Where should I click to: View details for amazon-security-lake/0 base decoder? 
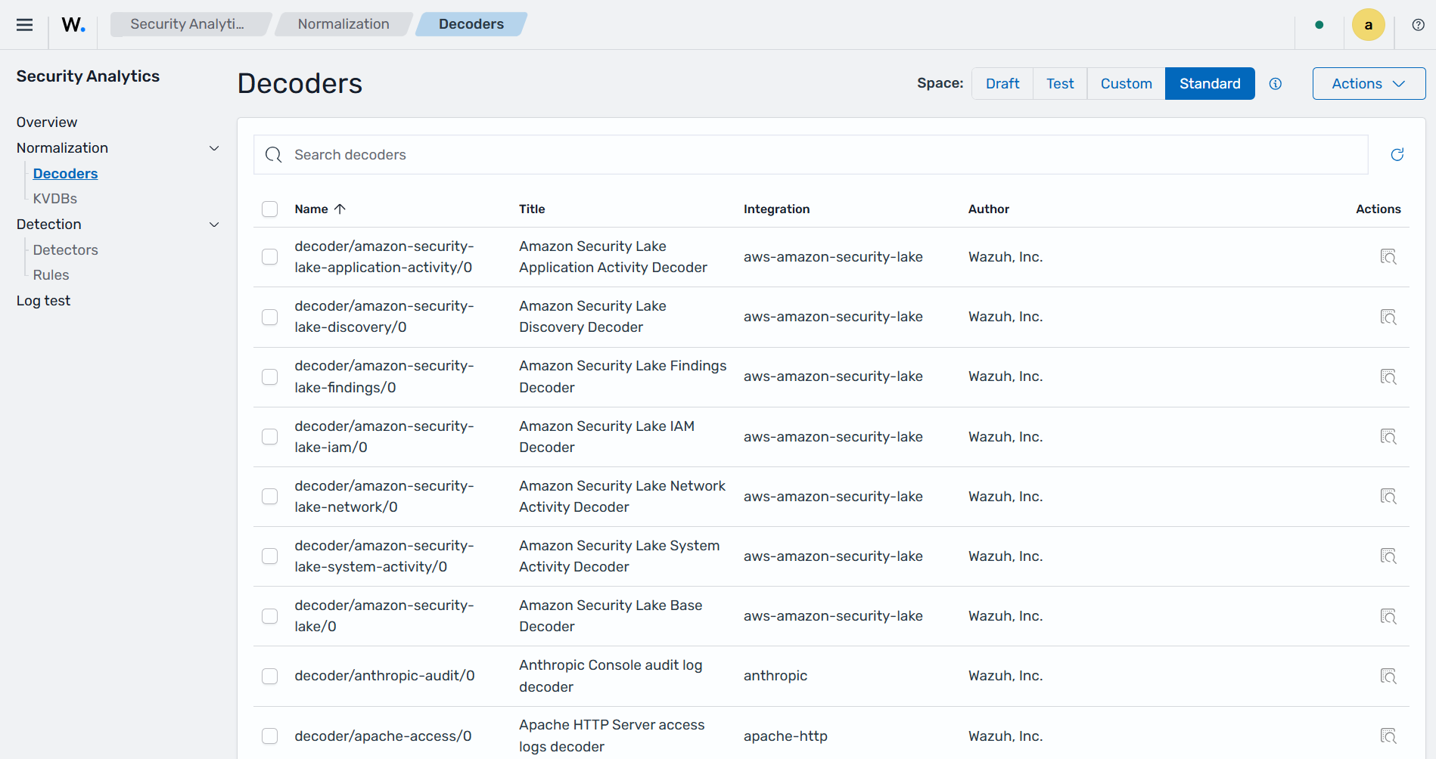pos(1388,616)
